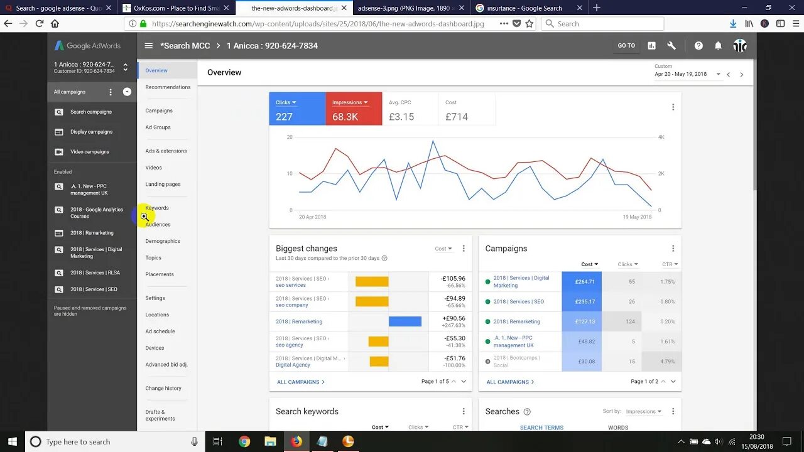Select Search campaigns in left sidebar
Viewport: 804px width, 452px height.
click(x=91, y=112)
